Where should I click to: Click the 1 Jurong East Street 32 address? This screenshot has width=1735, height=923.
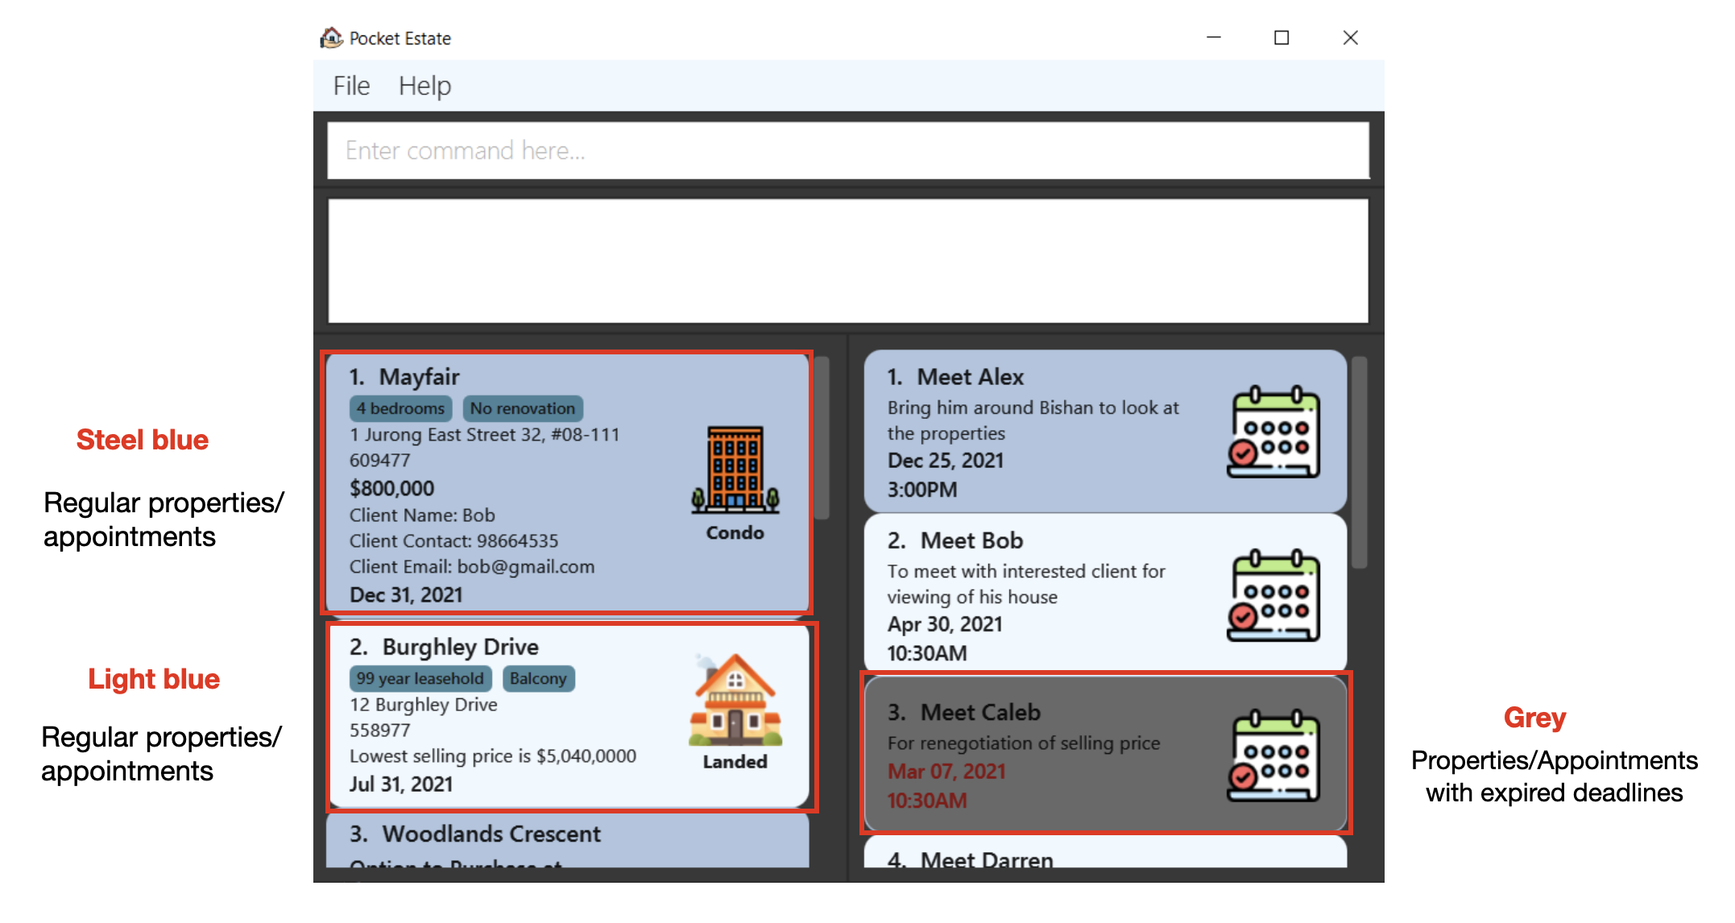[485, 435]
